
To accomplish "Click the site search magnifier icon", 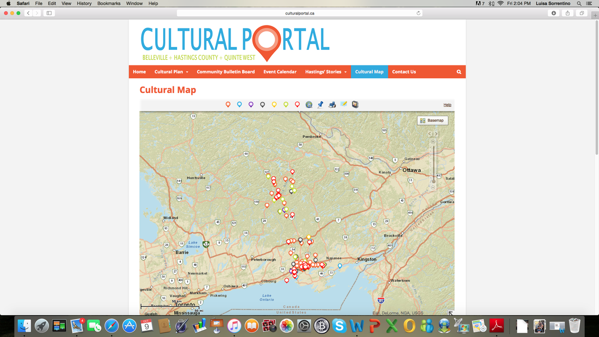I will [x=459, y=72].
